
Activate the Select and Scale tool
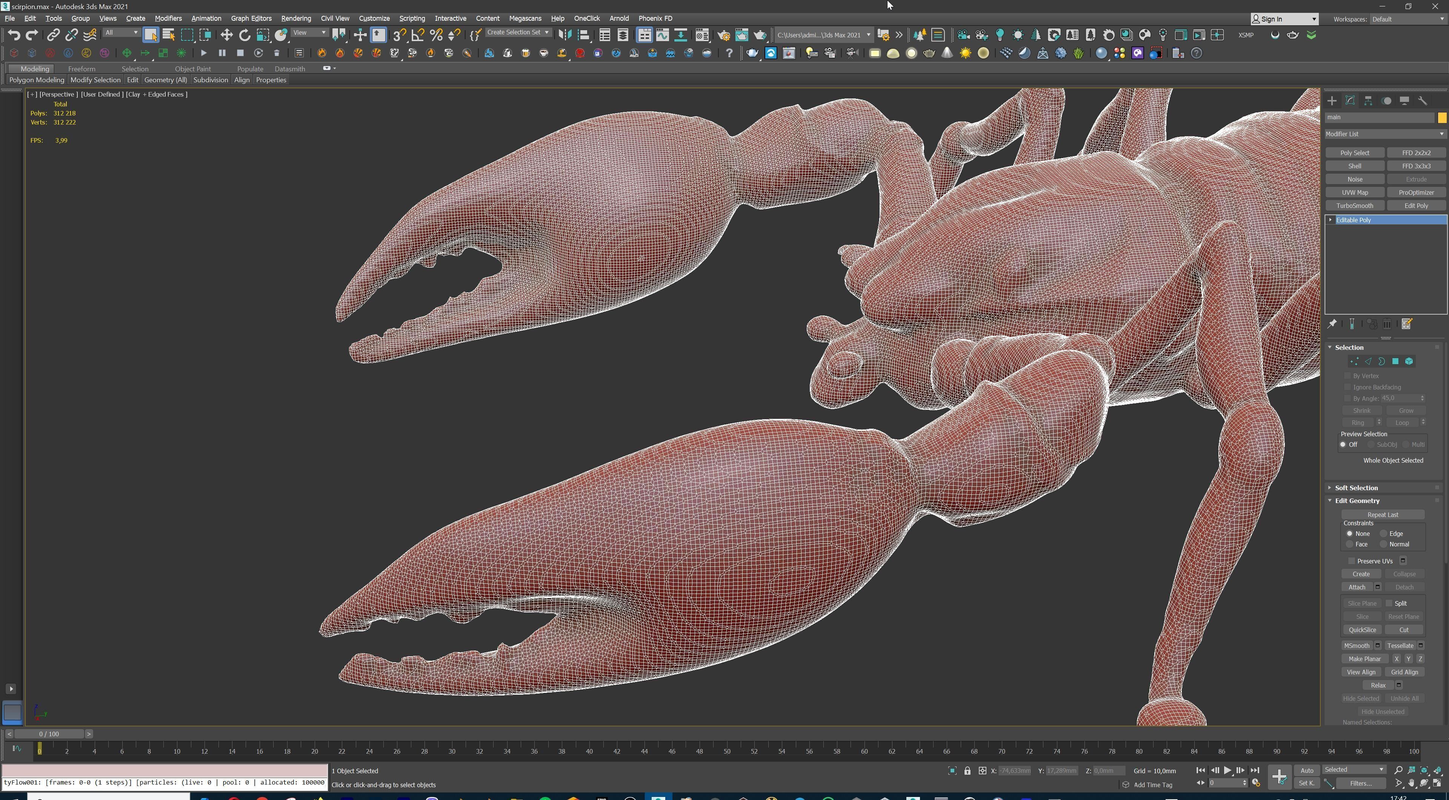(x=263, y=35)
